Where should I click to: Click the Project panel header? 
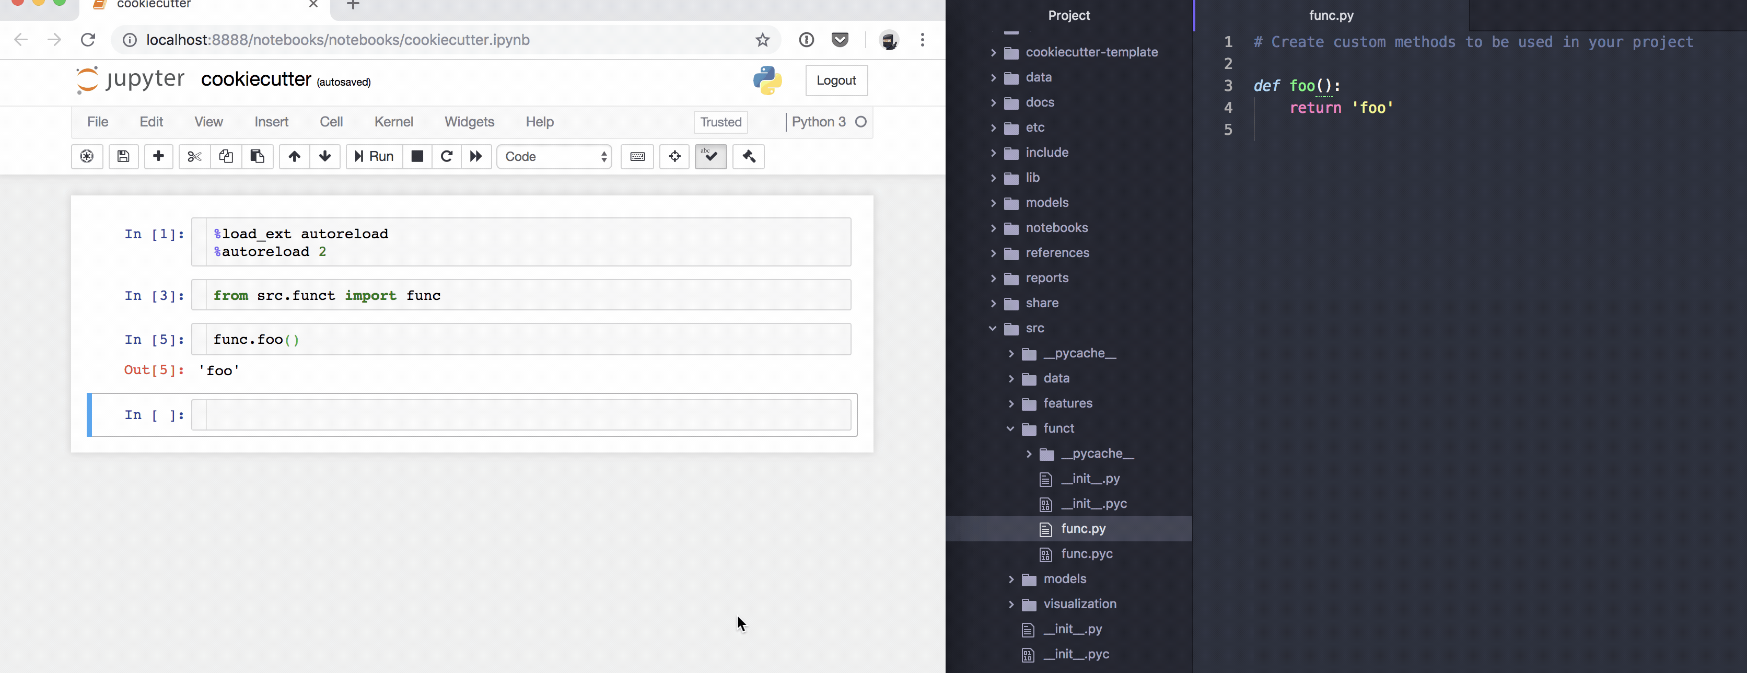(1069, 16)
